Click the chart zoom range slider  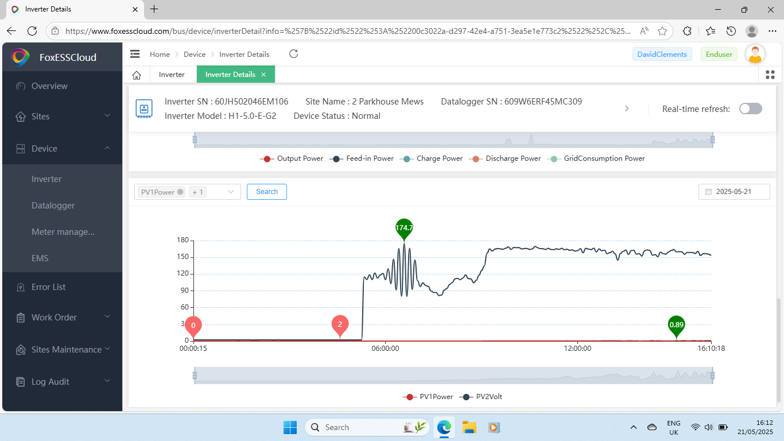453,376
